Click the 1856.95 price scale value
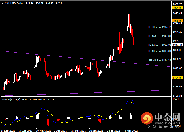The height and width of the screenshot is (132, 184). pos(177,59)
